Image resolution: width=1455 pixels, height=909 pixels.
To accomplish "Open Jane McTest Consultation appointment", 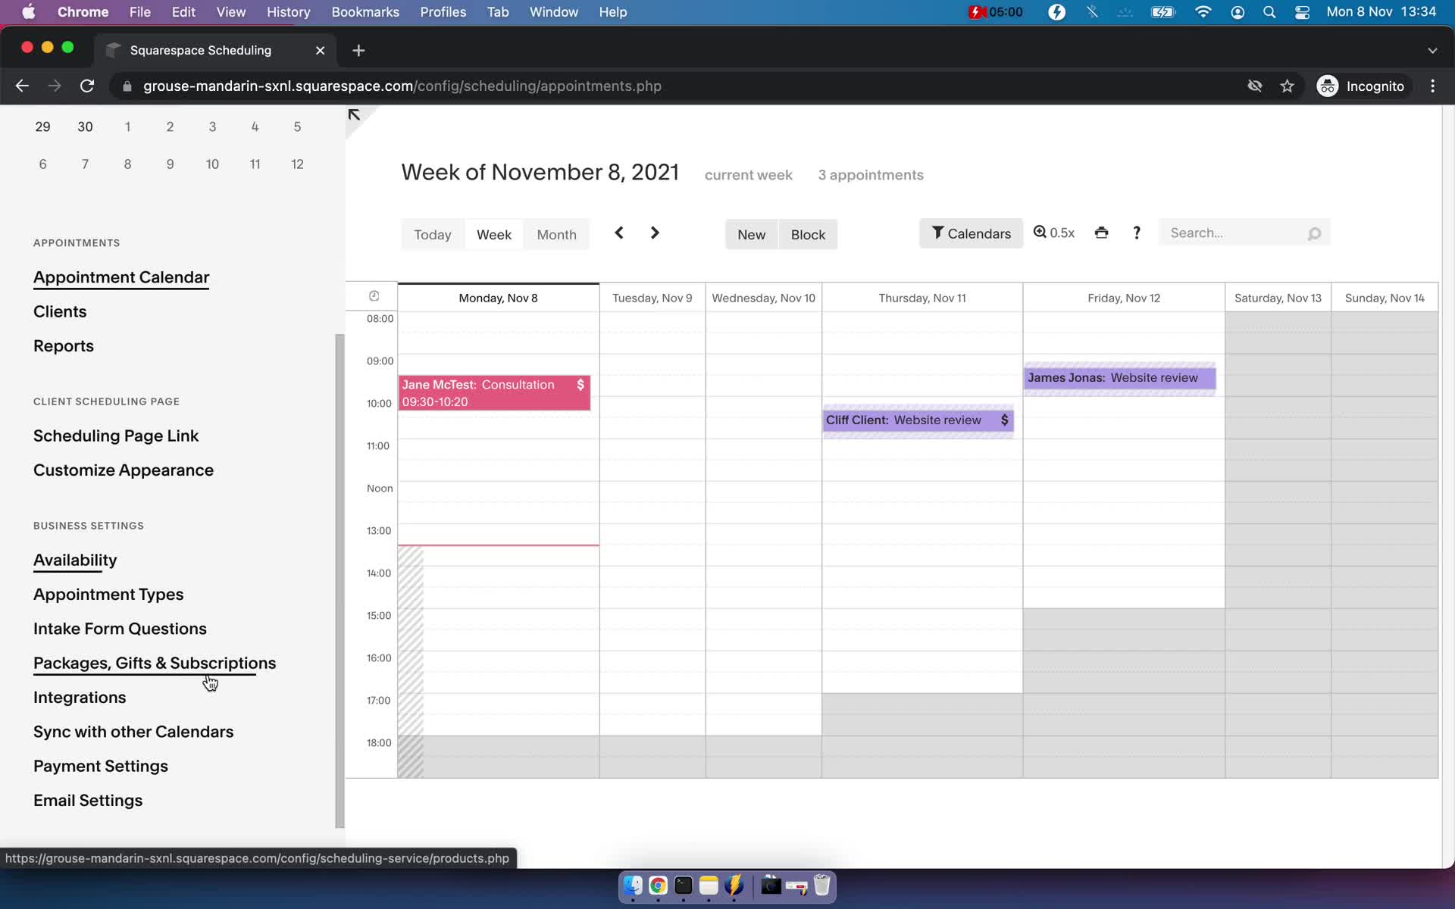I will pos(494,393).
